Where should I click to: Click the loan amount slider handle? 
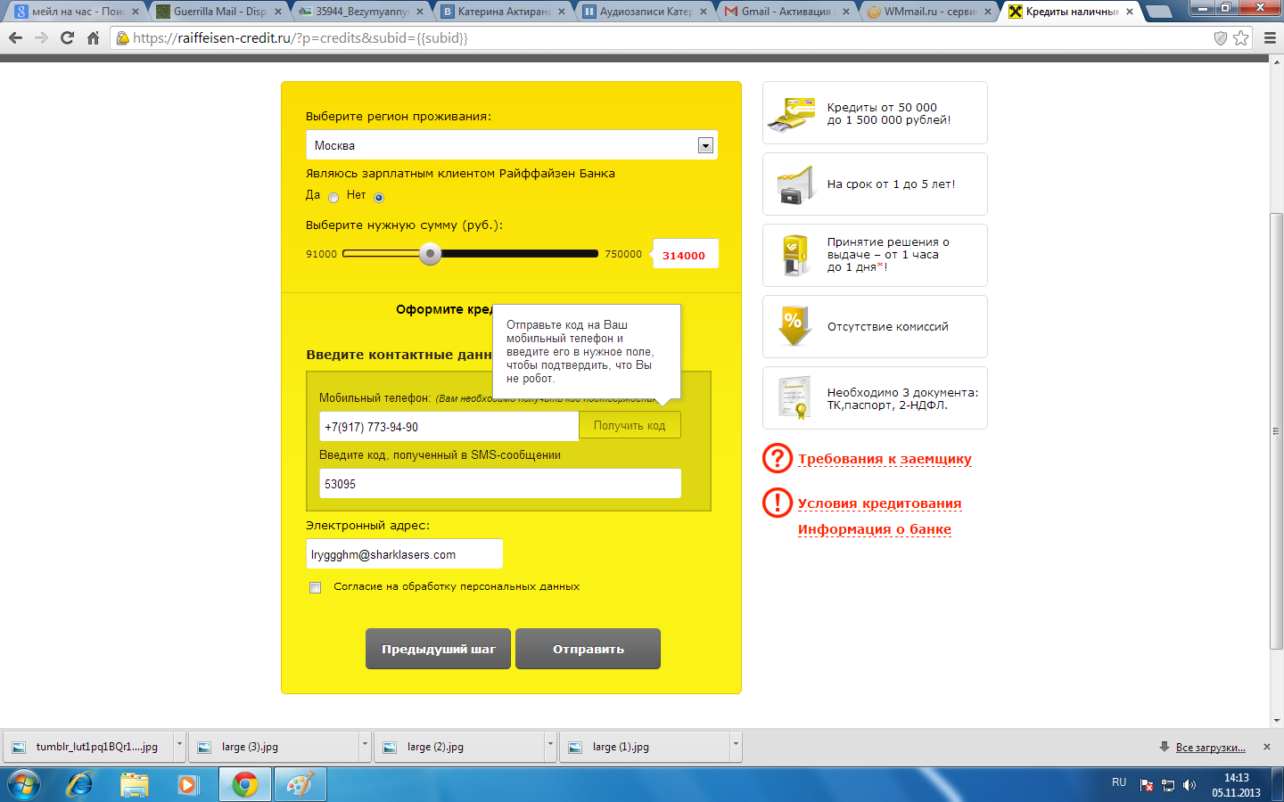pos(431,254)
